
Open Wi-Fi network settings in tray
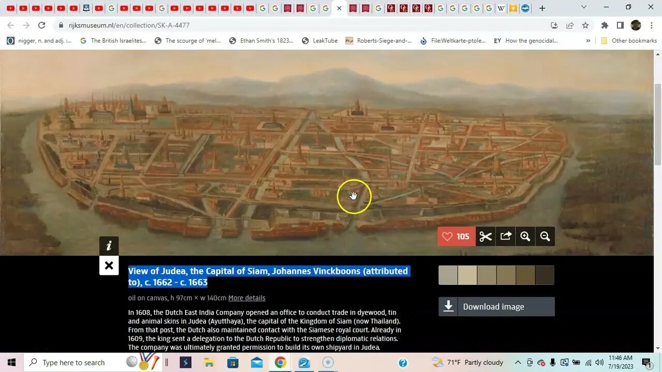click(589, 363)
